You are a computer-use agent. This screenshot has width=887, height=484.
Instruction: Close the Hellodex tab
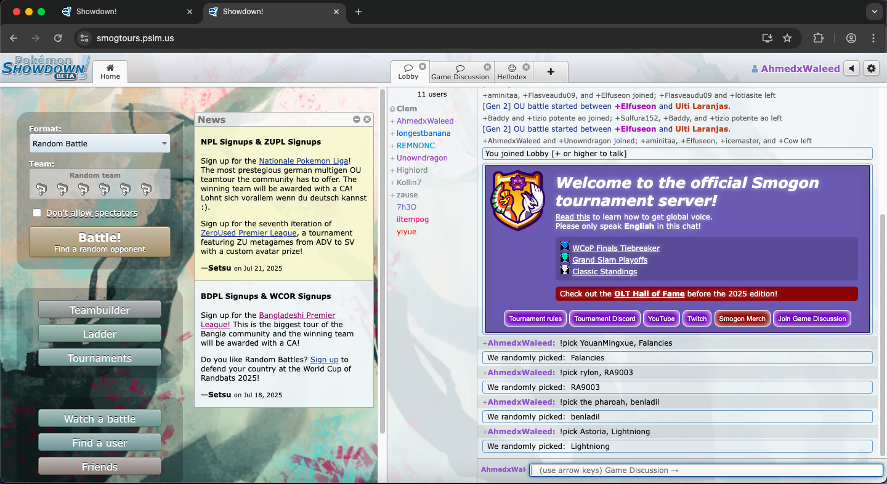click(x=526, y=67)
